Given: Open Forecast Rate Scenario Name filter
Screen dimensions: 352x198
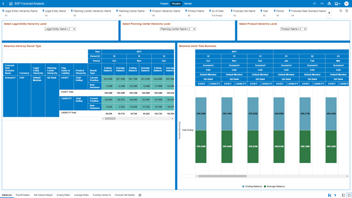Looking at the screenshot, I should pos(308,11).
